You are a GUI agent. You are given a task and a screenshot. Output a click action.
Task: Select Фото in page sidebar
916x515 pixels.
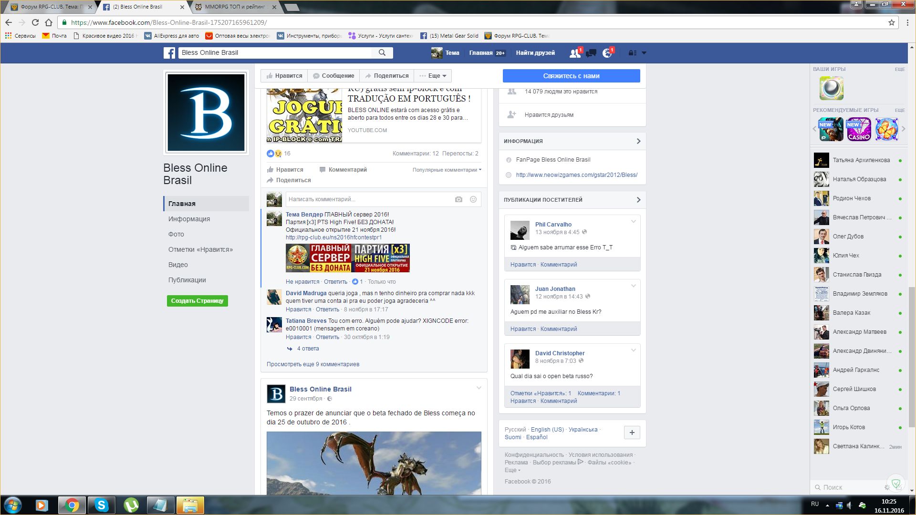point(176,234)
